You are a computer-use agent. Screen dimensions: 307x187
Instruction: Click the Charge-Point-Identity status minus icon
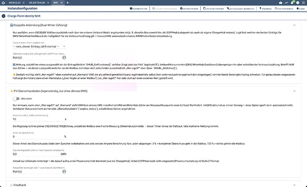point(4,16)
